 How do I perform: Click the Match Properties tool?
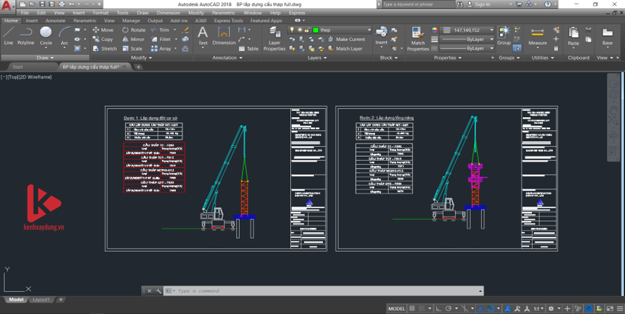click(418, 37)
